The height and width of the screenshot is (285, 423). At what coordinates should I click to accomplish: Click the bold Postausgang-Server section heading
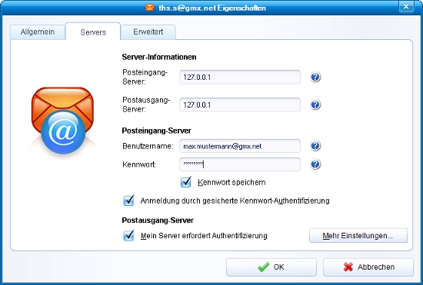click(158, 220)
